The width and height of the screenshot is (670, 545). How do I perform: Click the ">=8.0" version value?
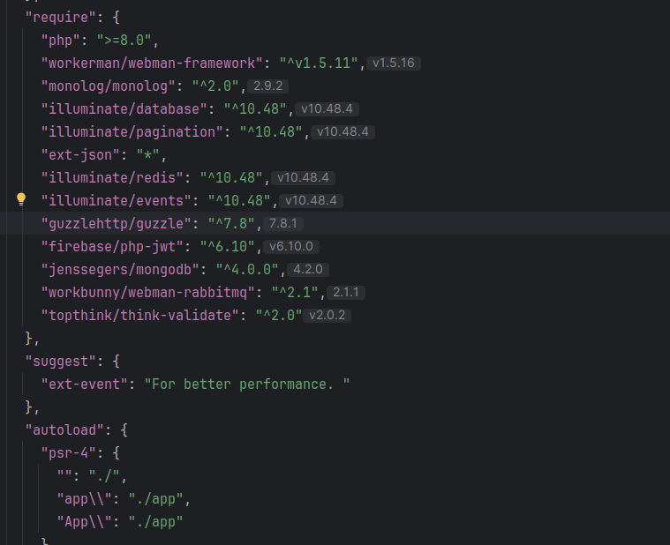124,41
